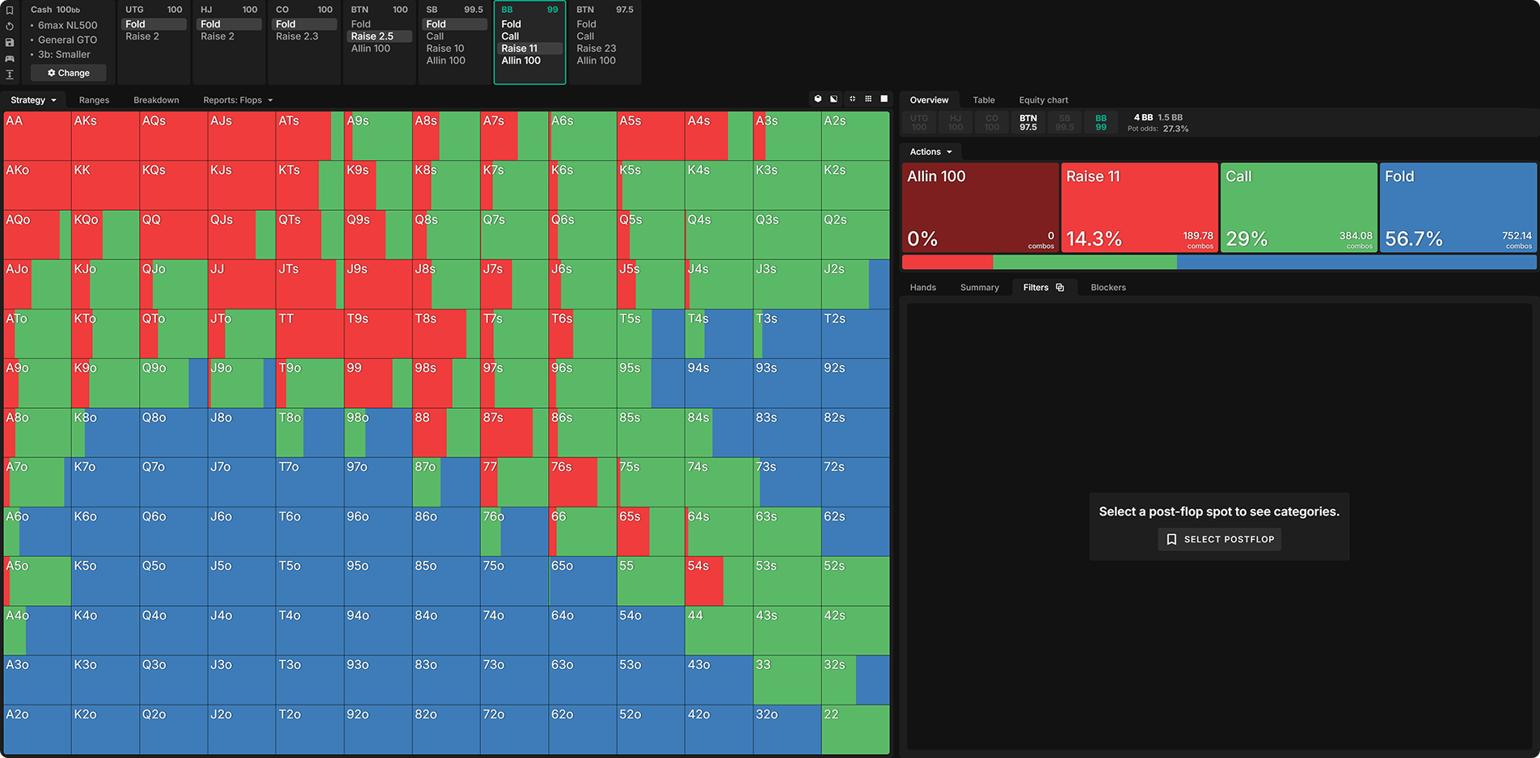
Task: Toggle the solid square view icon
Action: (x=884, y=99)
